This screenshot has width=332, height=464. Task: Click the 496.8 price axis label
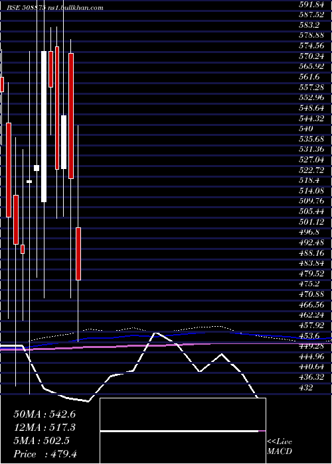click(x=309, y=232)
